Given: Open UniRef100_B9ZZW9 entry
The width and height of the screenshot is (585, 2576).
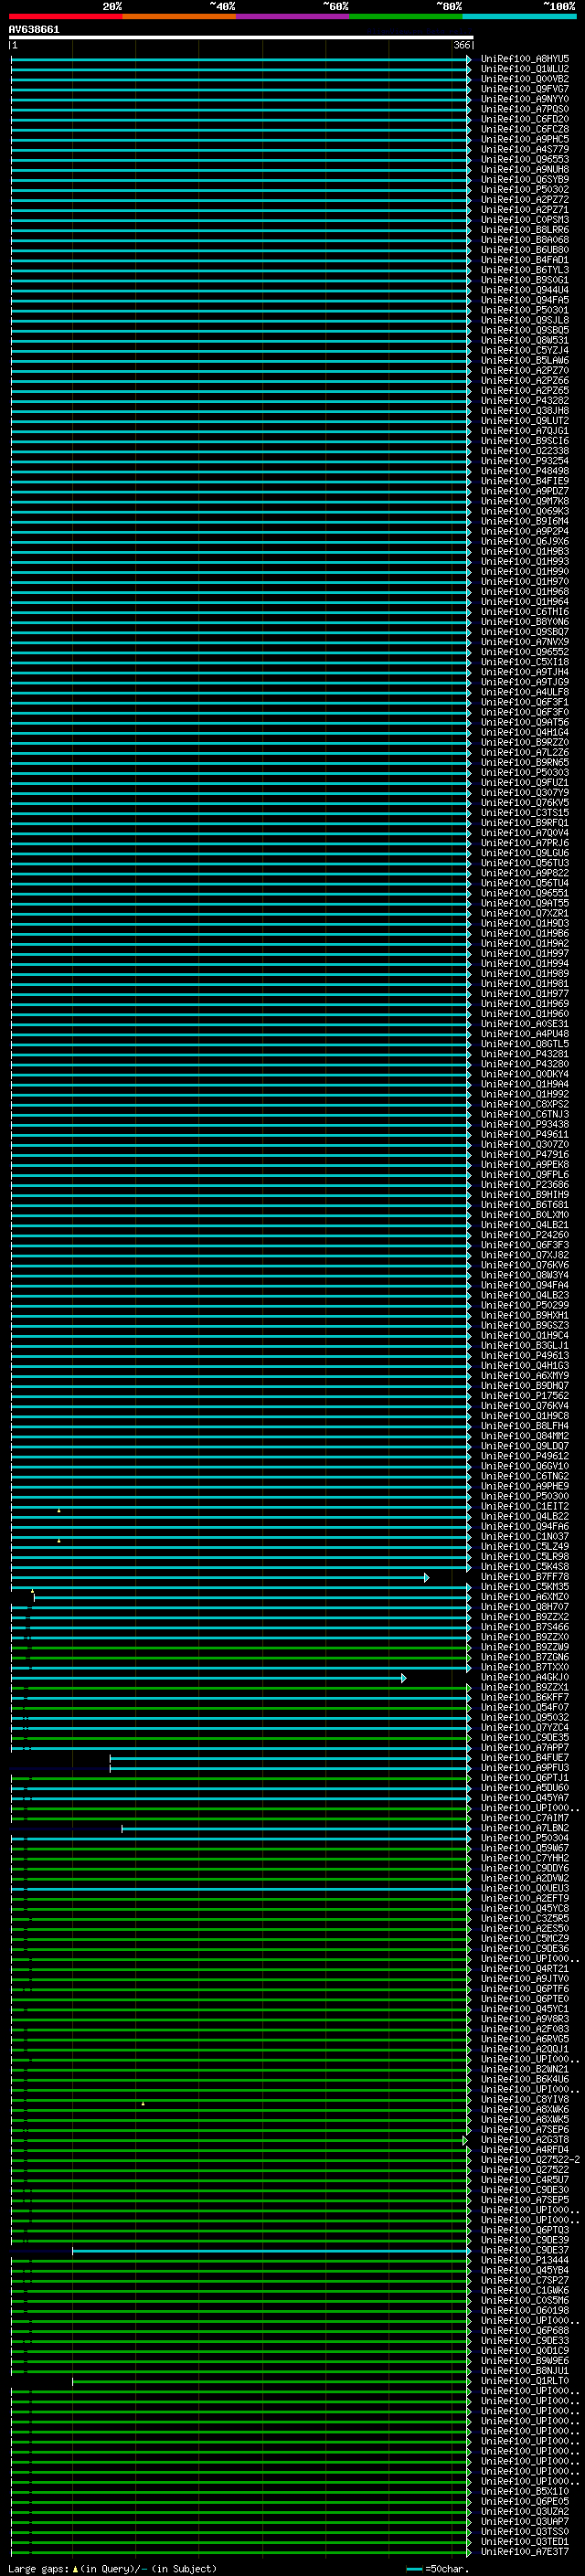Looking at the screenshot, I should pos(524,1647).
